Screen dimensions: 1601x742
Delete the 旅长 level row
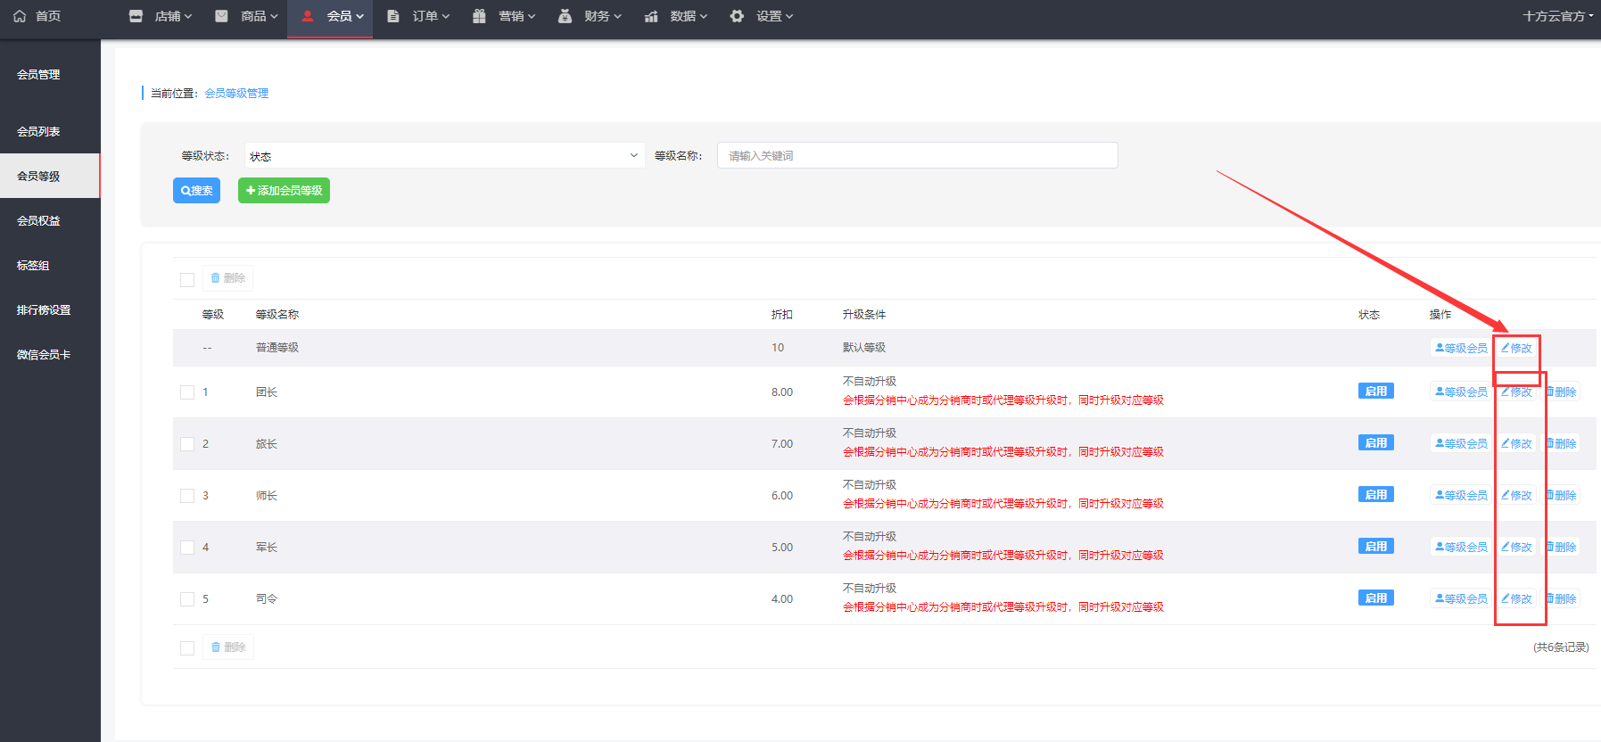[1562, 443]
